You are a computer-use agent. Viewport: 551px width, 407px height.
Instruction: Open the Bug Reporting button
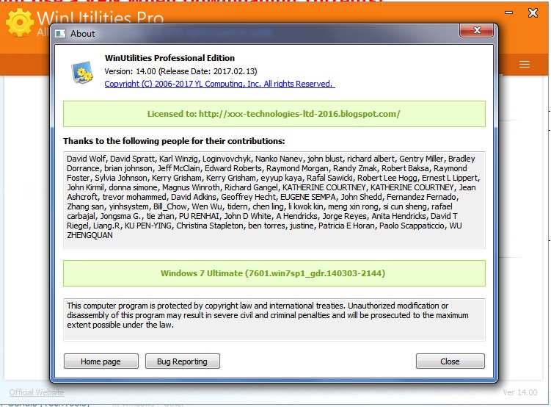coord(183,361)
